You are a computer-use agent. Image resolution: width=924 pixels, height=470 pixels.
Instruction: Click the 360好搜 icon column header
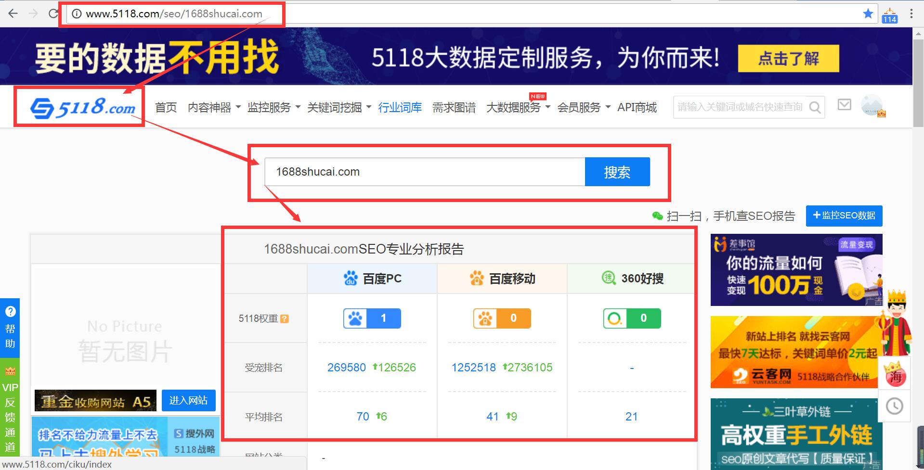609,278
